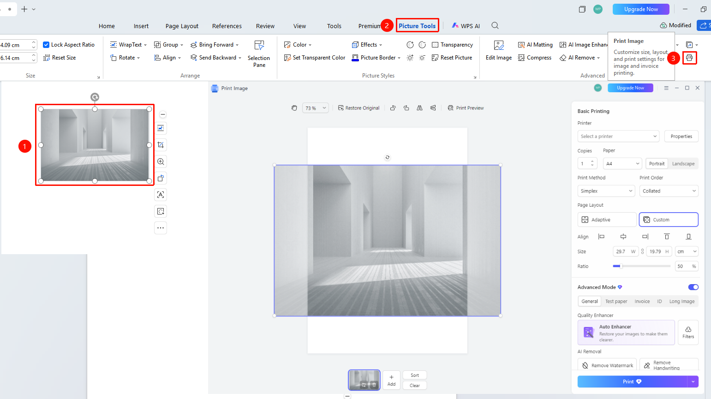Expand the Simplex print method dropdown

click(607, 191)
